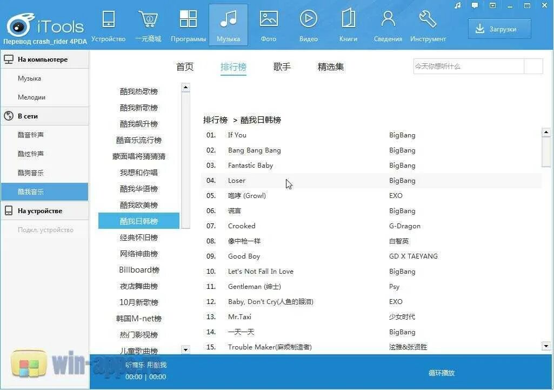Open the 一元商城 store
The width and height of the screenshot is (554, 390).
(148, 24)
